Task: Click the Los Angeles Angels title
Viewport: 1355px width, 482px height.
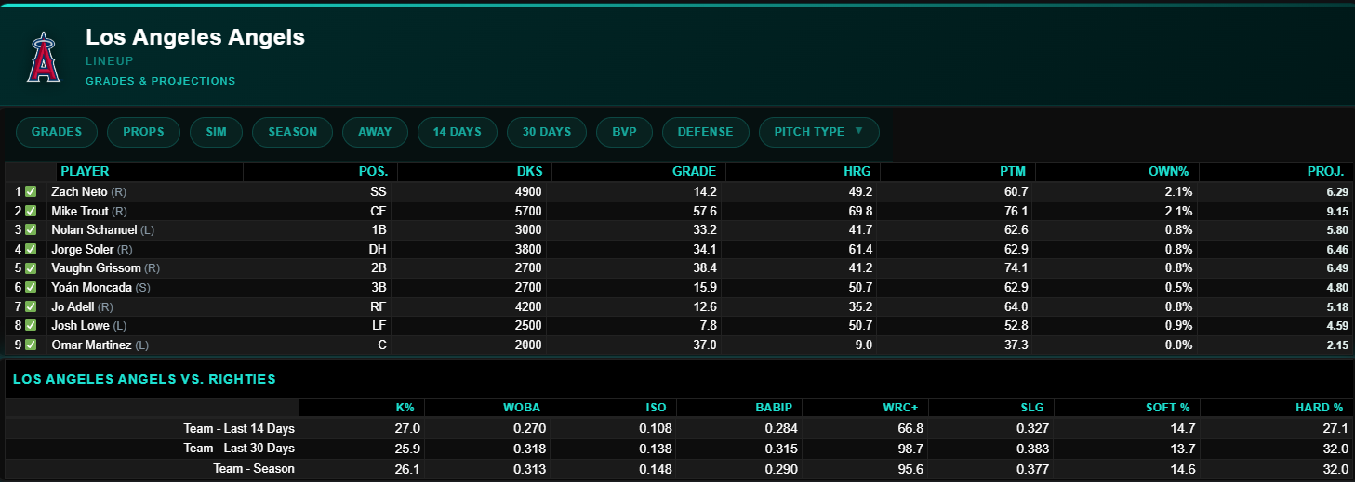Action: tap(195, 37)
